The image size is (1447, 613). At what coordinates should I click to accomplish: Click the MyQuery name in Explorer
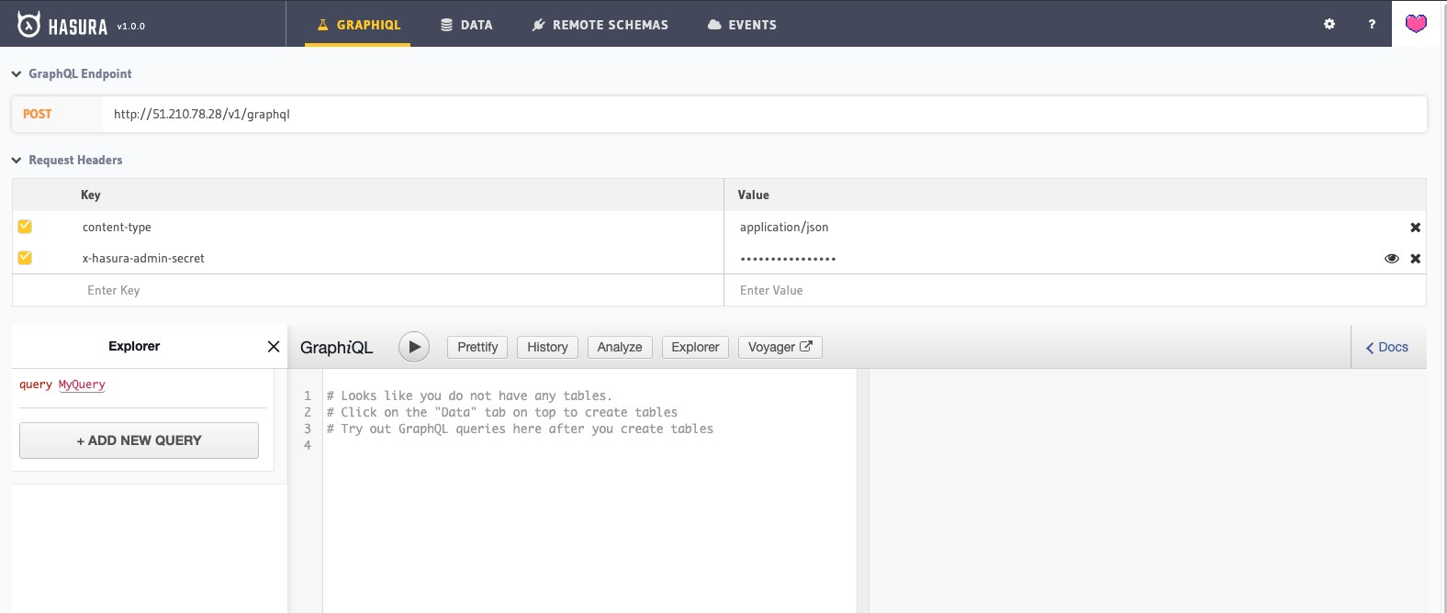82,385
